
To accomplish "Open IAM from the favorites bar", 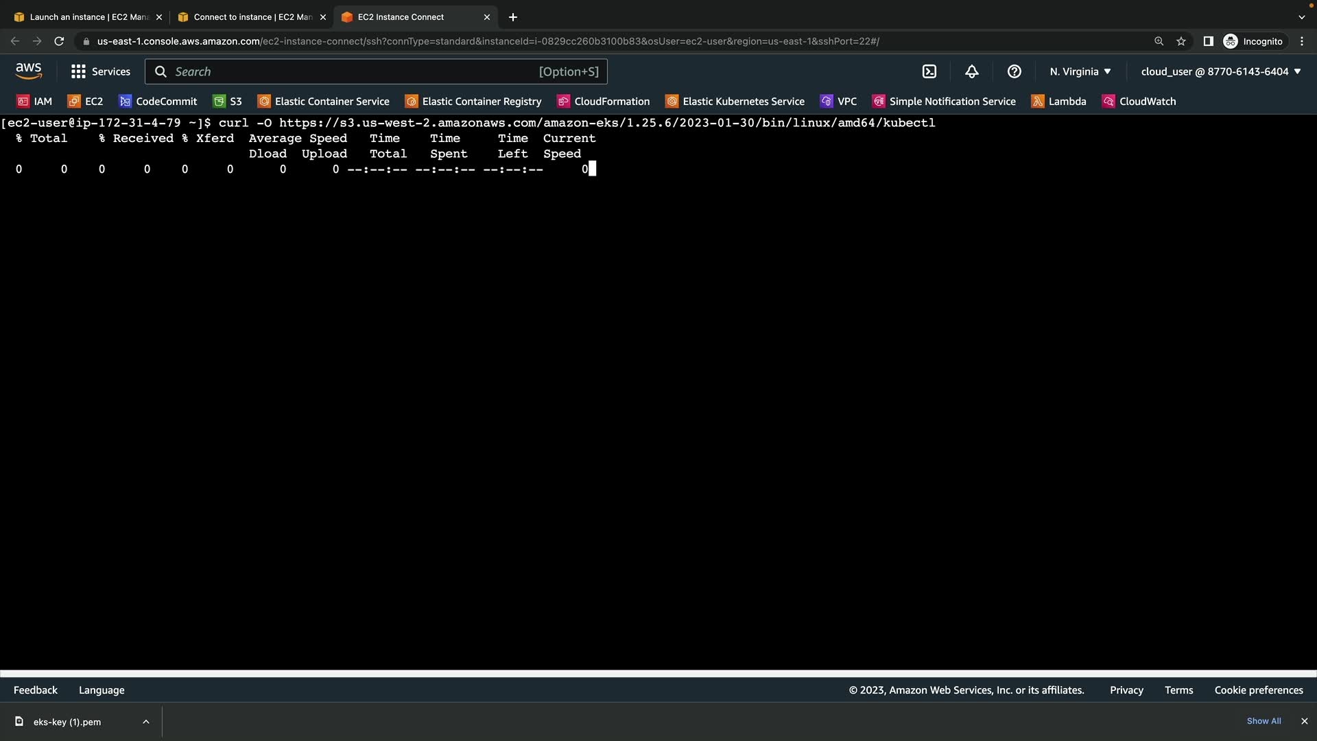I will (34, 102).
